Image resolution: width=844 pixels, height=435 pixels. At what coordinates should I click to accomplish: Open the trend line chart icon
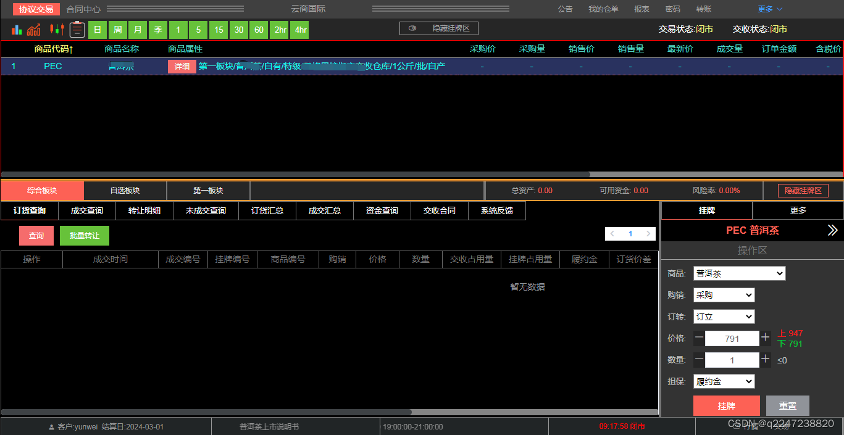click(x=34, y=29)
